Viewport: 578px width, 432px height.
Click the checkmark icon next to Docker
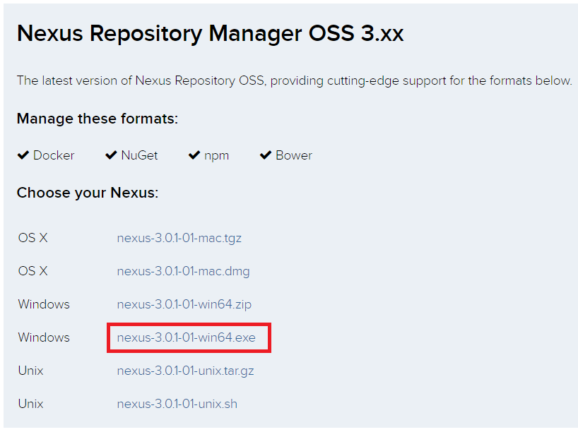(23, 155)
